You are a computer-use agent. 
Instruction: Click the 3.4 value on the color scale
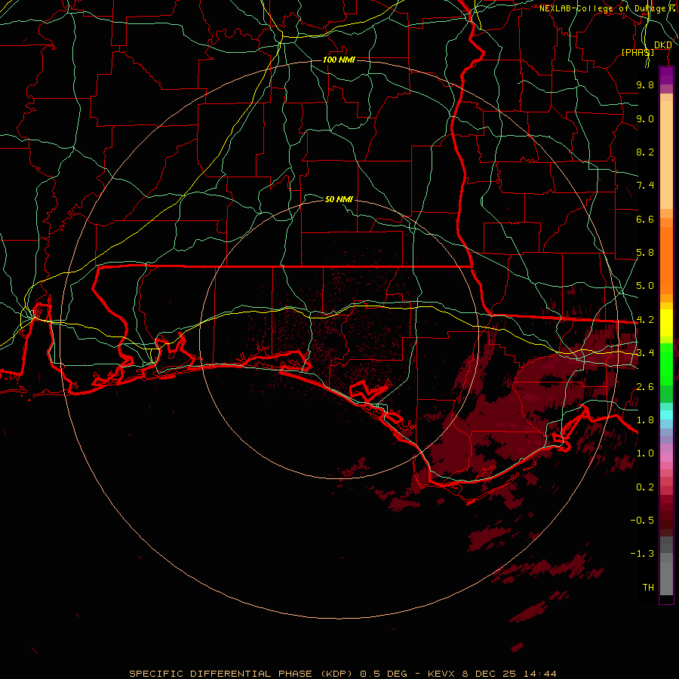645,353
